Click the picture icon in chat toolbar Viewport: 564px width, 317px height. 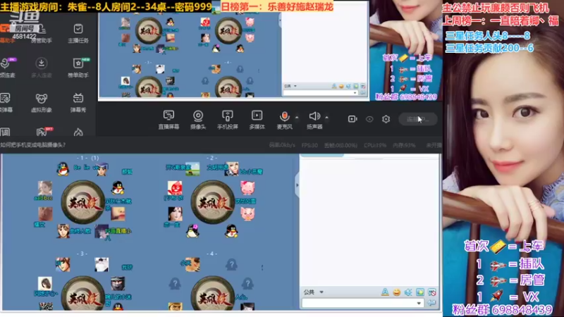click(420, 292)
